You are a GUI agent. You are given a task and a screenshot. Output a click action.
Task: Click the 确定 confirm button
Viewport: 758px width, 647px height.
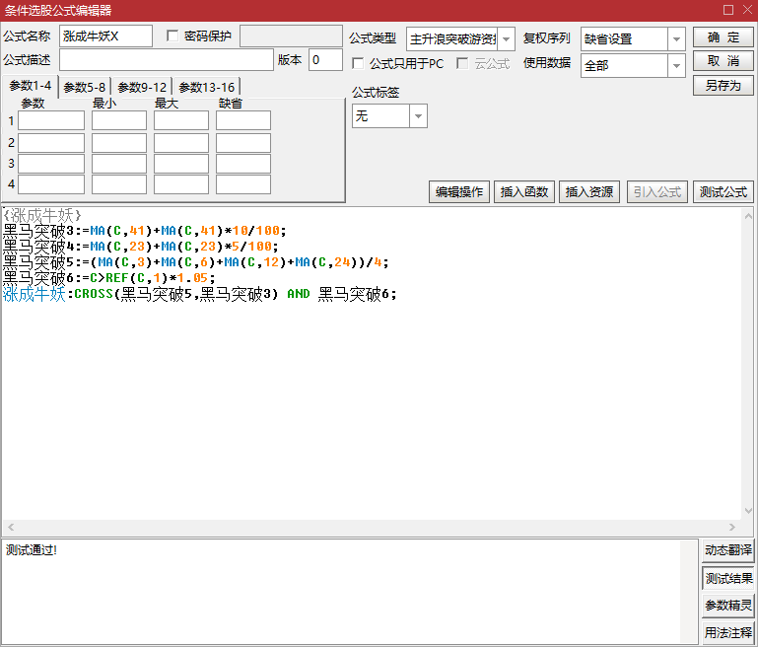pos(723,37)
